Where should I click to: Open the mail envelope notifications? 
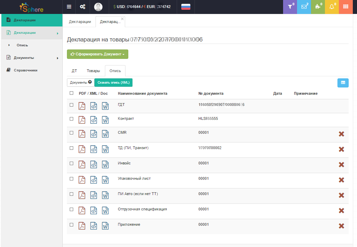tap(304, 7)
